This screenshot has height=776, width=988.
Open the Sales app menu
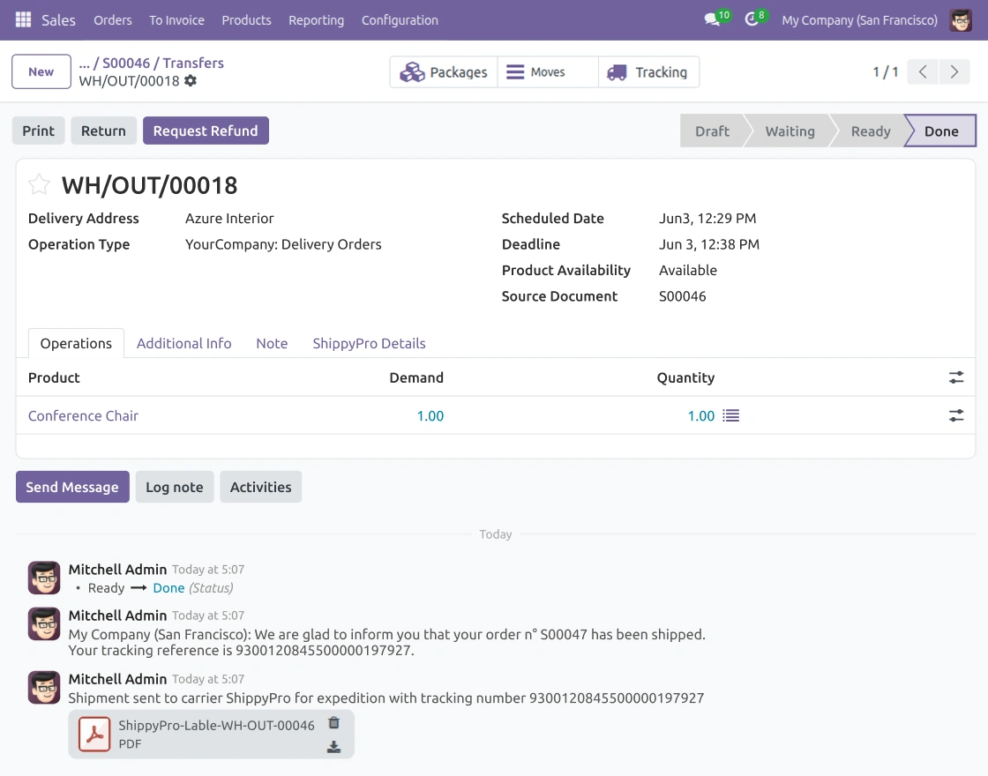(x=58, y=20)
